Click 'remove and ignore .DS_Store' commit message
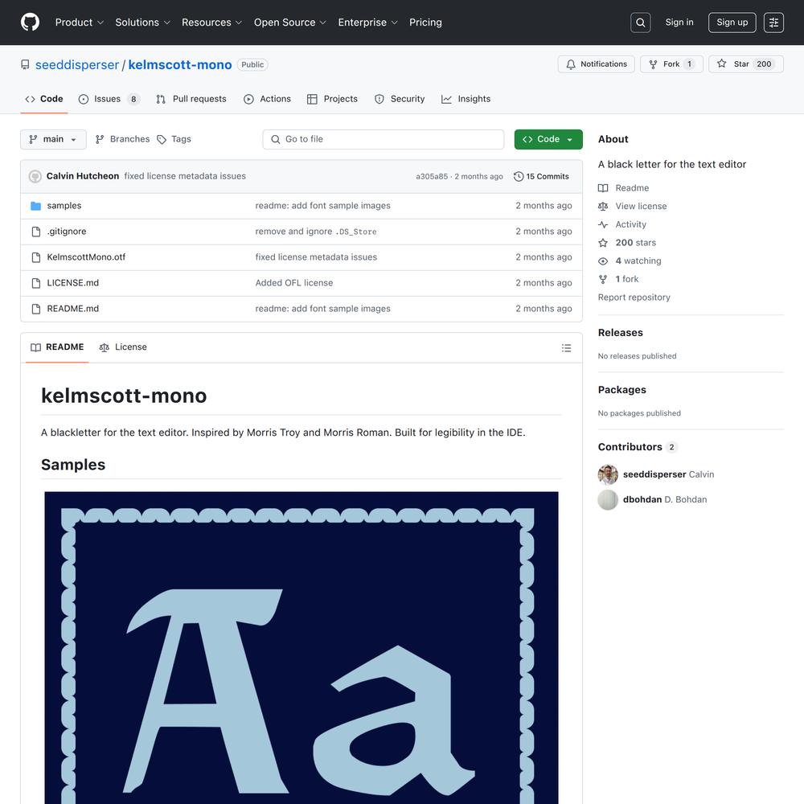Viewport: 804px width, 804px height. [316, 232]
